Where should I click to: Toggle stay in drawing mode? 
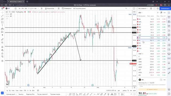(2, 50)
